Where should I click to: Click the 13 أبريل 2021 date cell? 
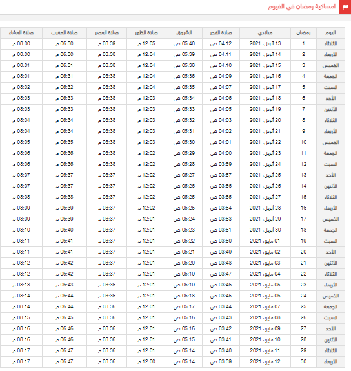[x=265, y=43]
